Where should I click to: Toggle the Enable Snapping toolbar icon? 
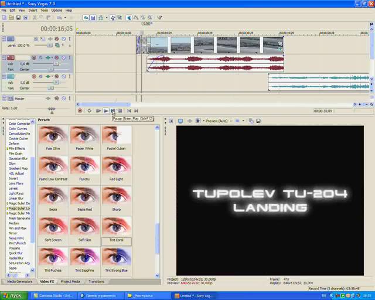coord(86,18)
